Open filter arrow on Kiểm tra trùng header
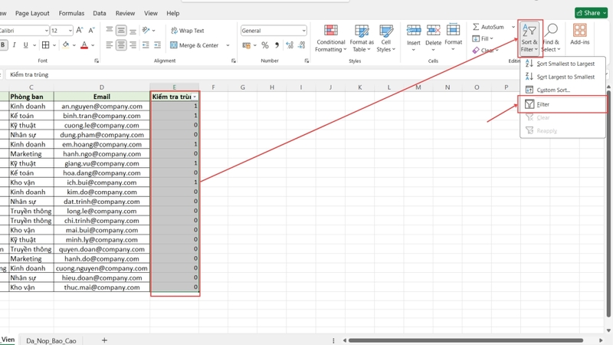 coord(195,97)
